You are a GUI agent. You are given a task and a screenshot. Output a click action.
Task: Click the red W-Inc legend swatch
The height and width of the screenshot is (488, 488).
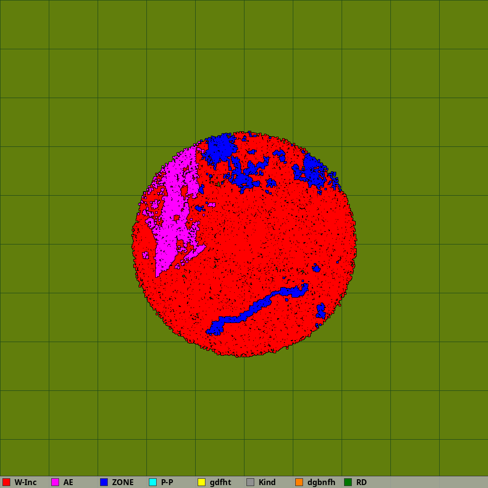coord(6,482)
